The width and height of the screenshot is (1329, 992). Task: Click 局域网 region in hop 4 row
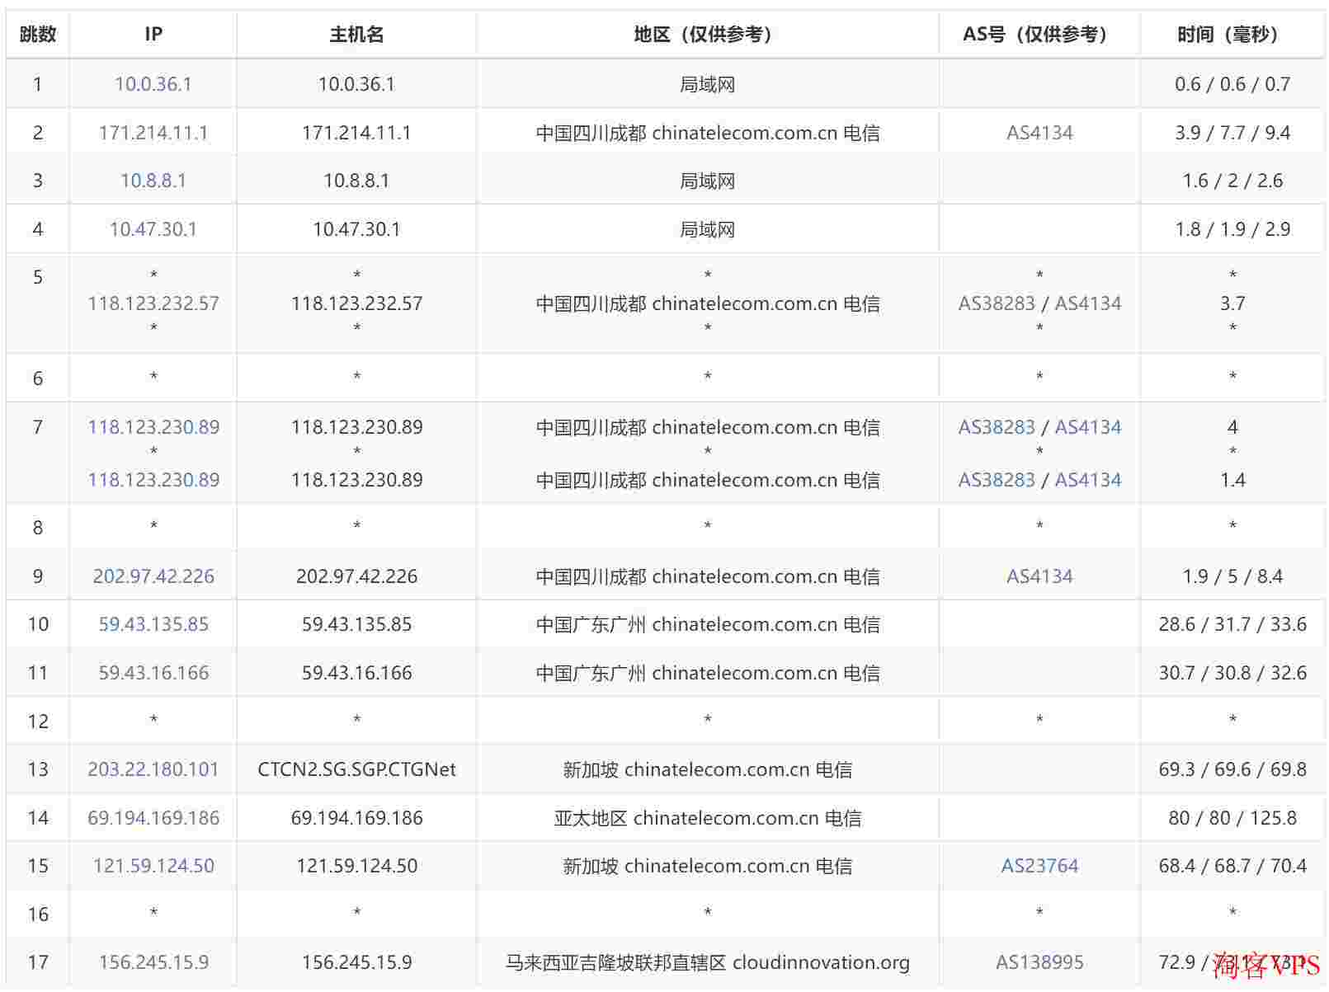(708, 229)
